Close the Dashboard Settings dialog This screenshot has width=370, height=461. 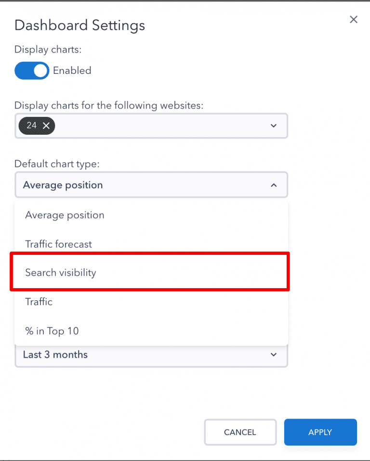(354, 19)
